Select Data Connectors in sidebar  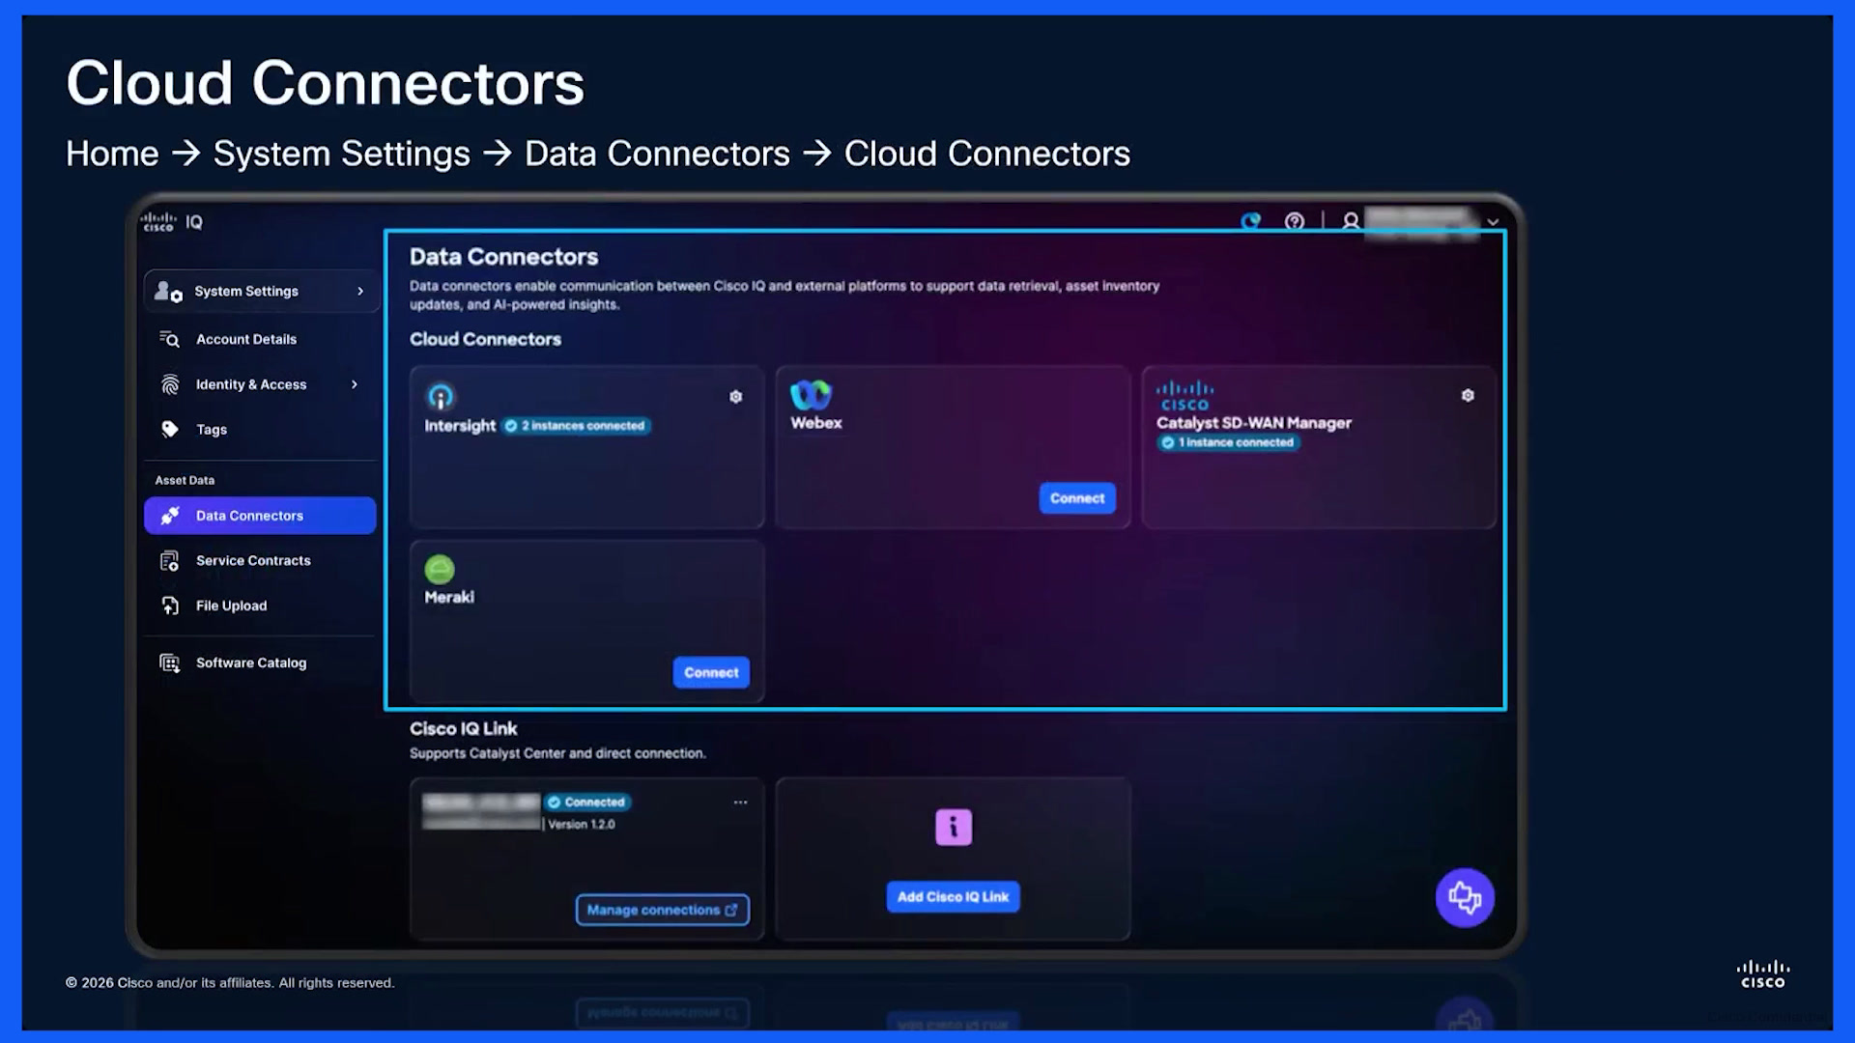(260, 516)
